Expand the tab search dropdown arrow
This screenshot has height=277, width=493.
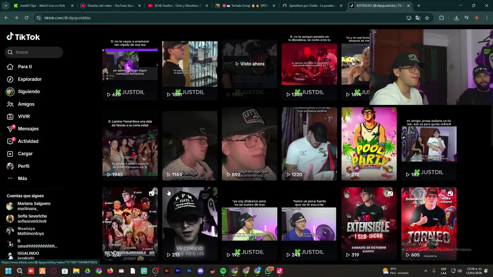pos(5,6)
